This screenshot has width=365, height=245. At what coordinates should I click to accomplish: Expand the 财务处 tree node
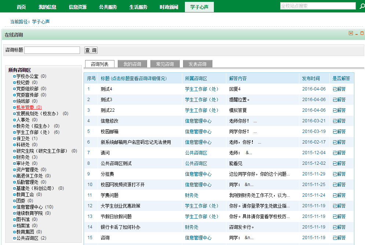14,157
